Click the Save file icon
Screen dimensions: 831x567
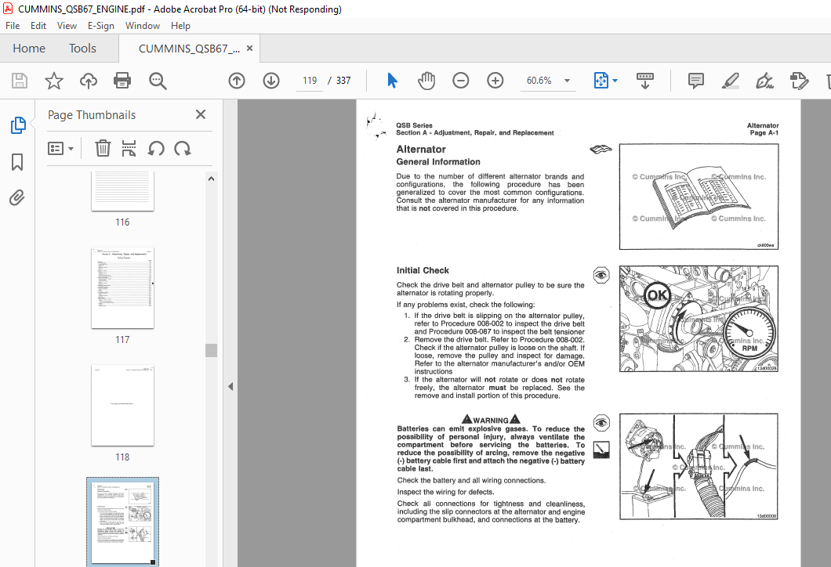(x=20, y=81)
